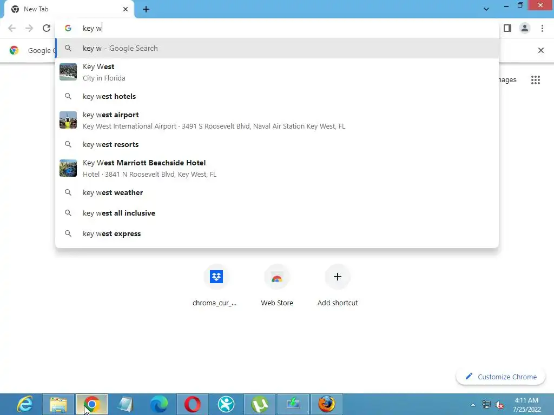
Task: Select 'key west express' suggestion
Action: point(277,233)
